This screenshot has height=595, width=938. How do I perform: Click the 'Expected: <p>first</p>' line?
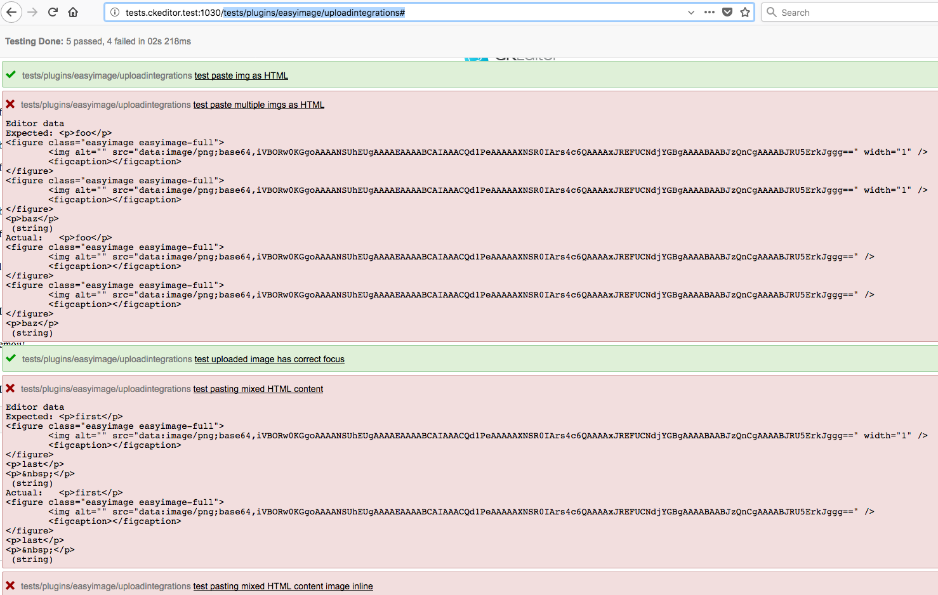pos(64,417)
